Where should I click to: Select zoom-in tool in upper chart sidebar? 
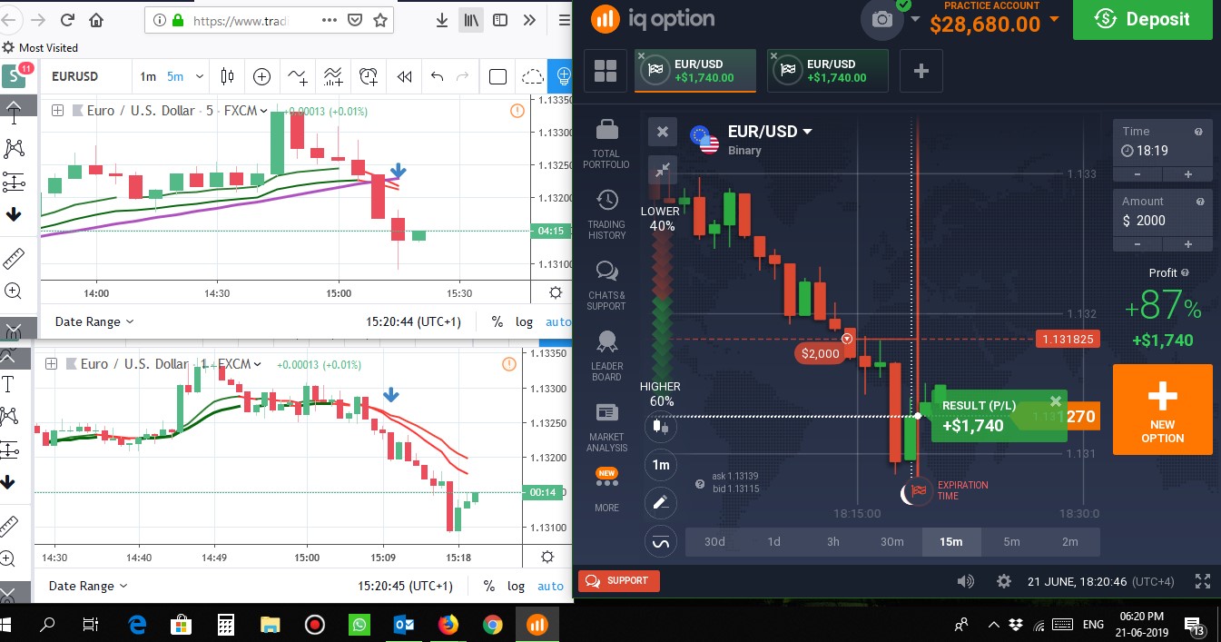[x=13, y=291]
